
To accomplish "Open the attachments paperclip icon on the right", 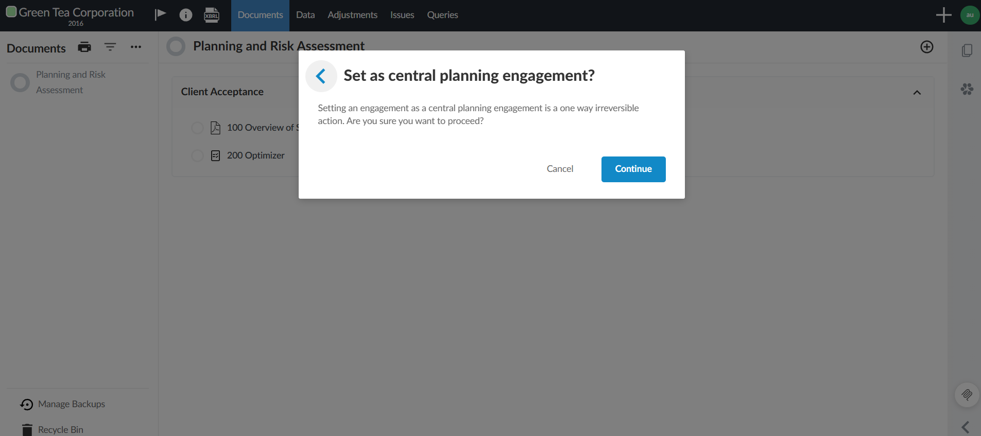I will 967,395.
